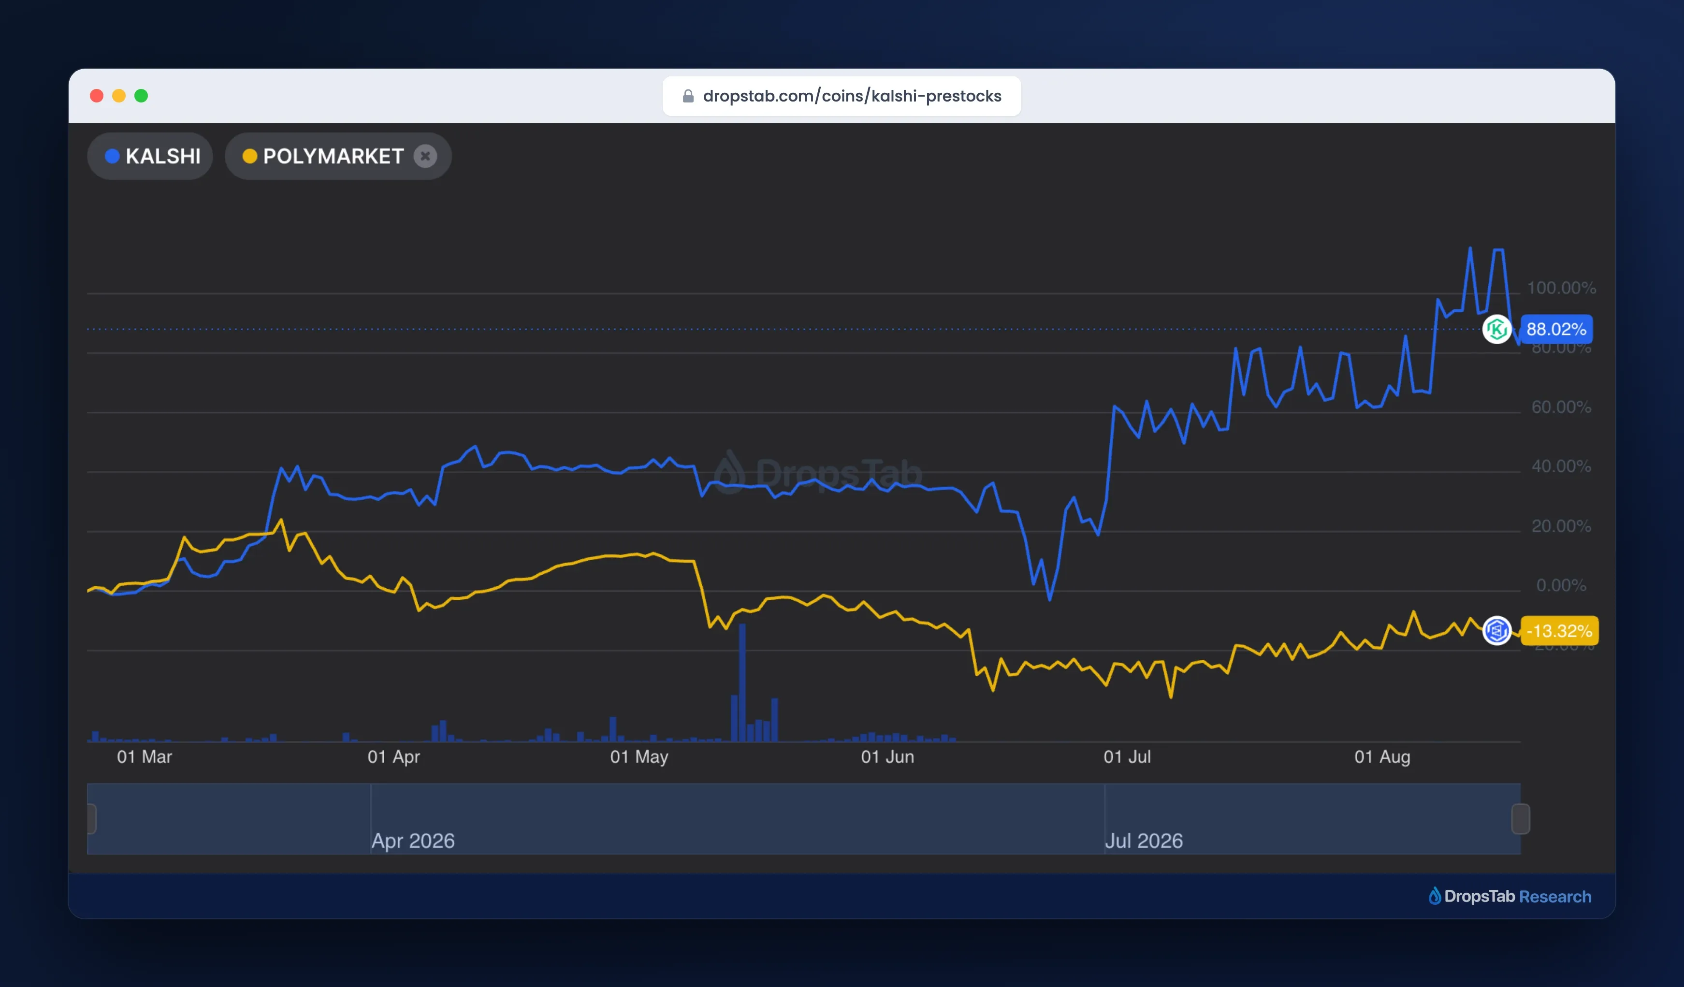1684x987 pixels.
Task: Close window with red traffic light button
Action: (x=97, y=96)
